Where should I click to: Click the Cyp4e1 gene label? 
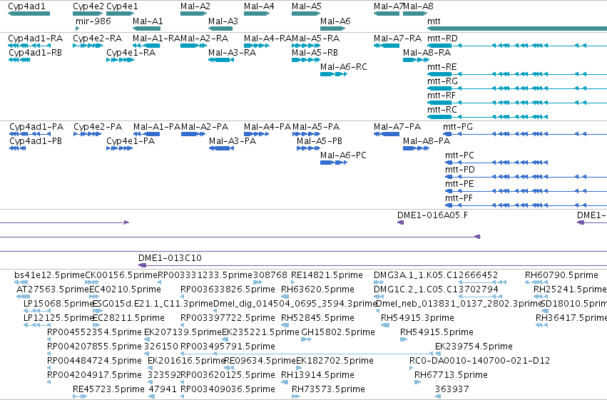122,6
